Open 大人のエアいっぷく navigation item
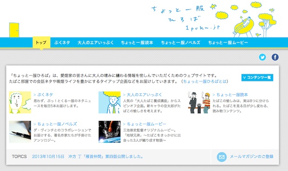288x171 pixels. (96, 43)
